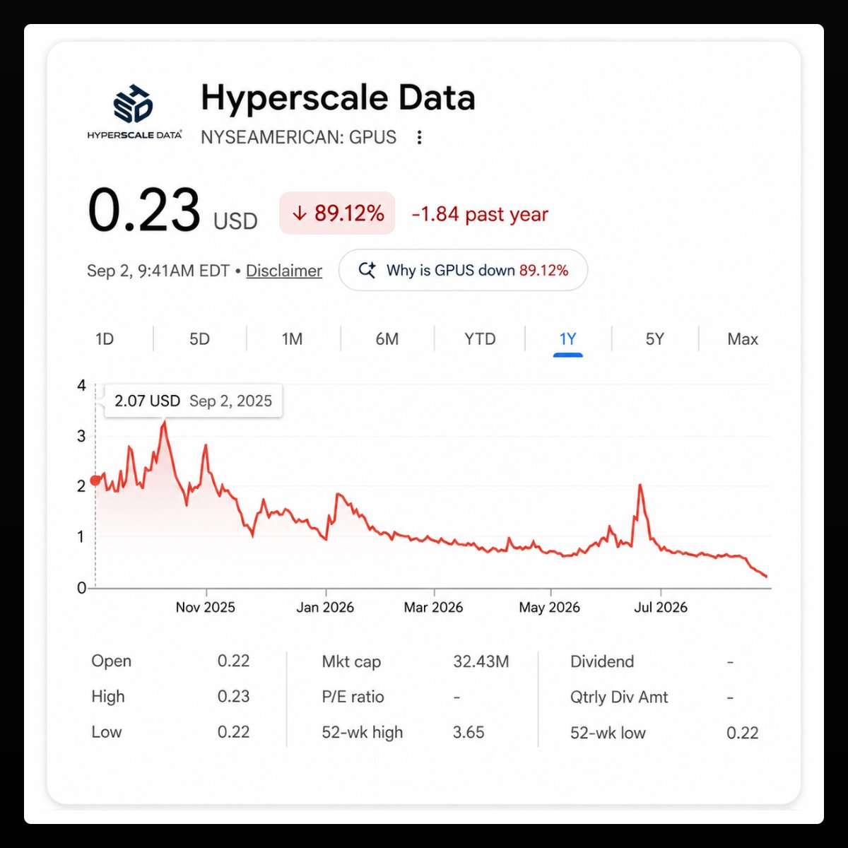
Task: Click the Open label
Action: pyautogui.click(x=112, y=661)
